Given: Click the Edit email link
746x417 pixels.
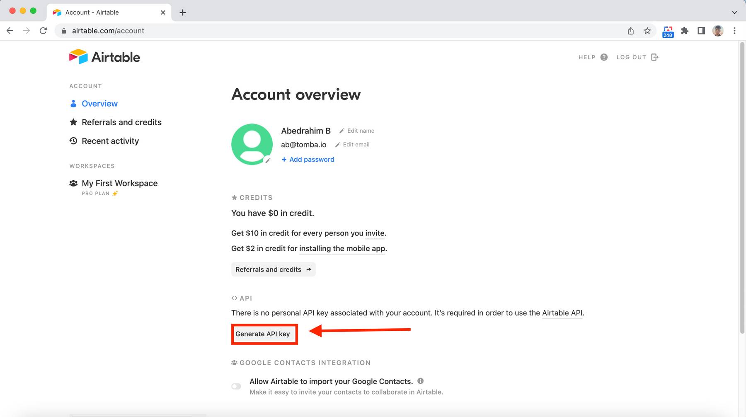Looking at the screenshot, I should [x=356, y=145].
